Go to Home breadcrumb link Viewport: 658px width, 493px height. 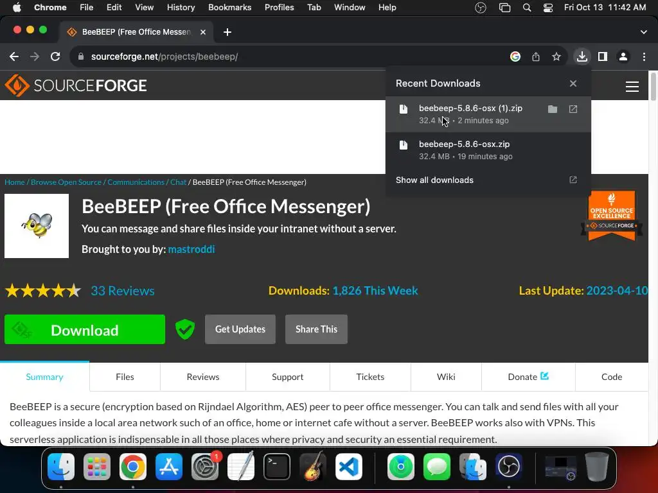pyautogui.click(x=15, y=182)
